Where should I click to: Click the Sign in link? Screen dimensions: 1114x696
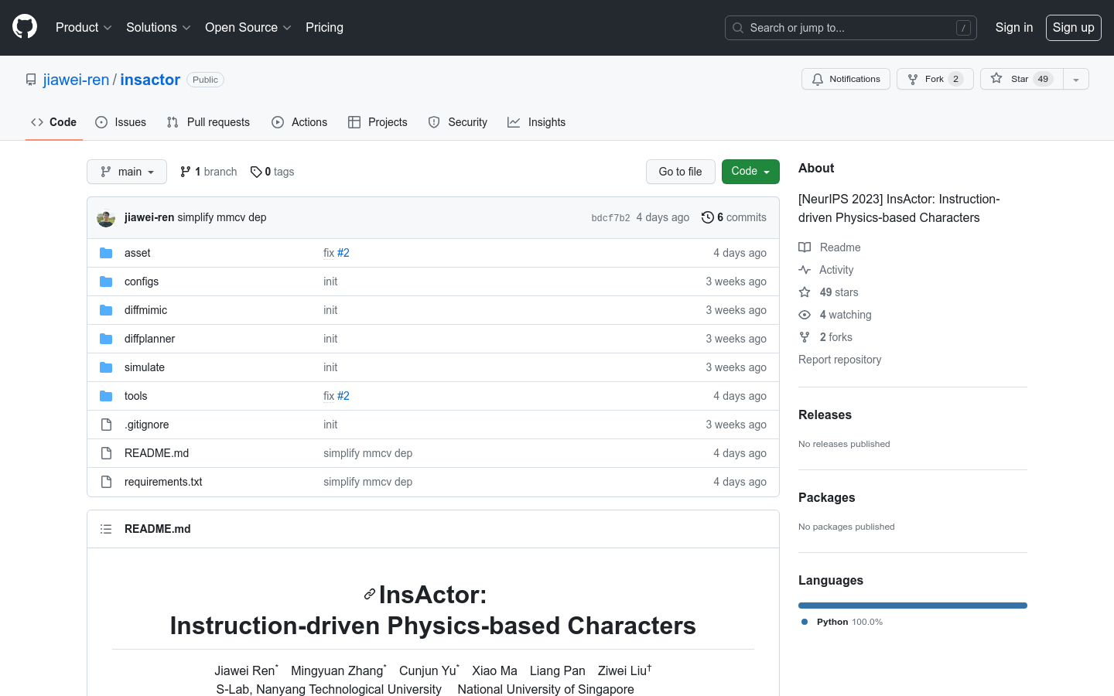1014,28
